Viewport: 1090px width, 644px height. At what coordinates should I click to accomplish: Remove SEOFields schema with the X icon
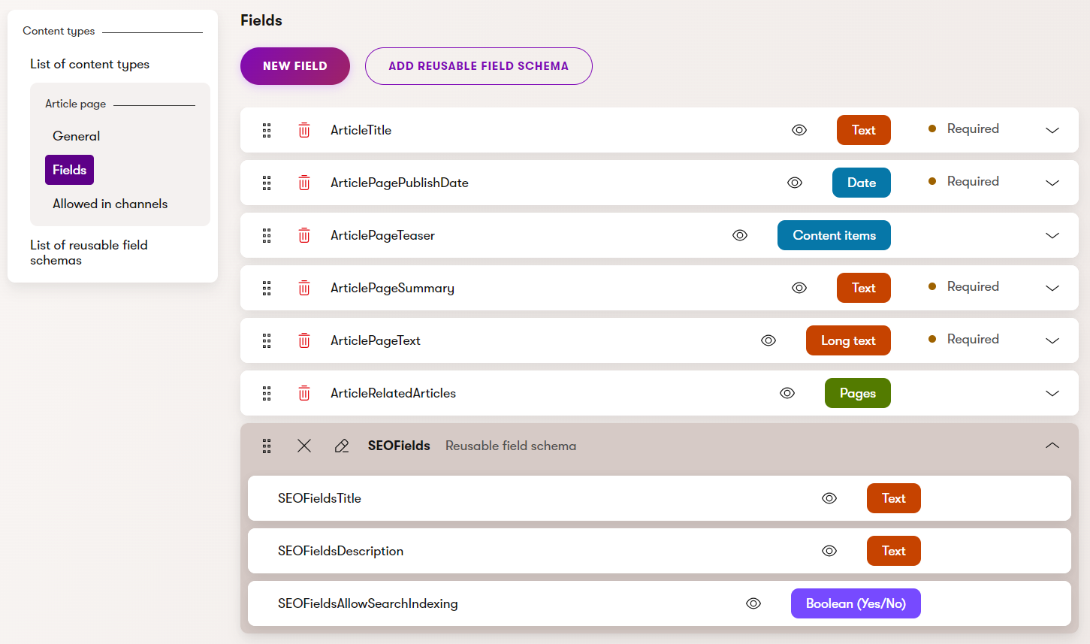click(x=304, y=446)
